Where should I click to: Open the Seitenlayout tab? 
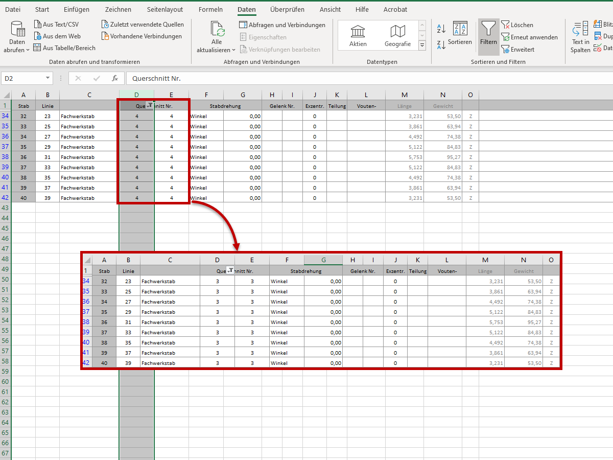(164, 9)
